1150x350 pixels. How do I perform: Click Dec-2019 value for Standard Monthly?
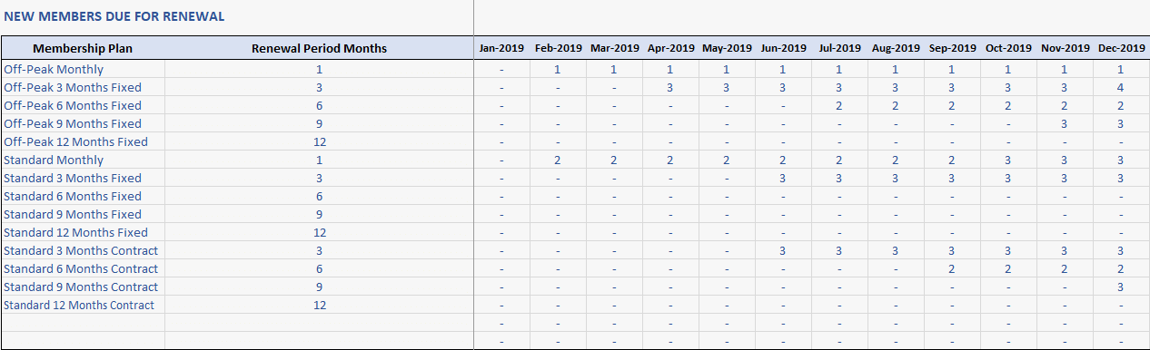point(1121,160)
